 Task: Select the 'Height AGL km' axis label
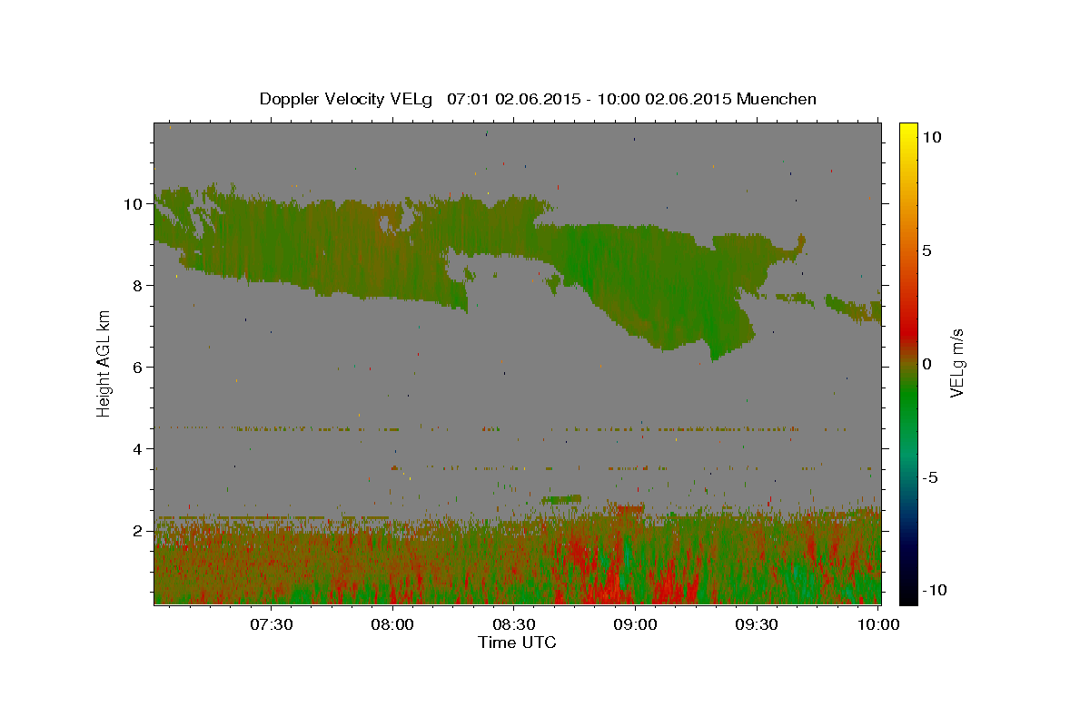click(x=104, y=363)
